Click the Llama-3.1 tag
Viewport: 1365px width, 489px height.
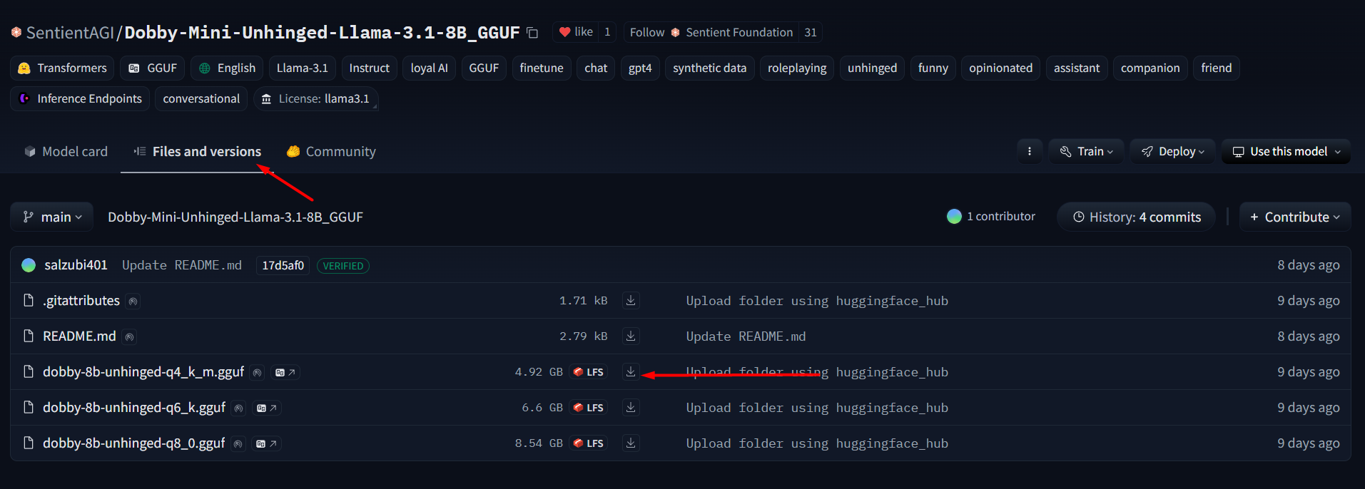click(302, 68)
